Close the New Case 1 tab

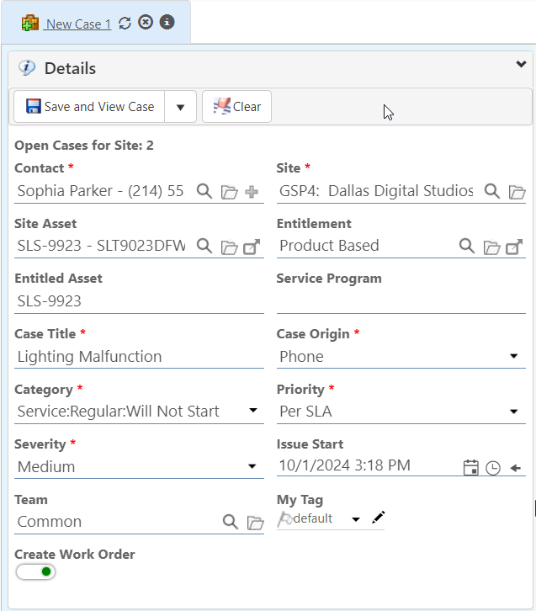point(146,22)
